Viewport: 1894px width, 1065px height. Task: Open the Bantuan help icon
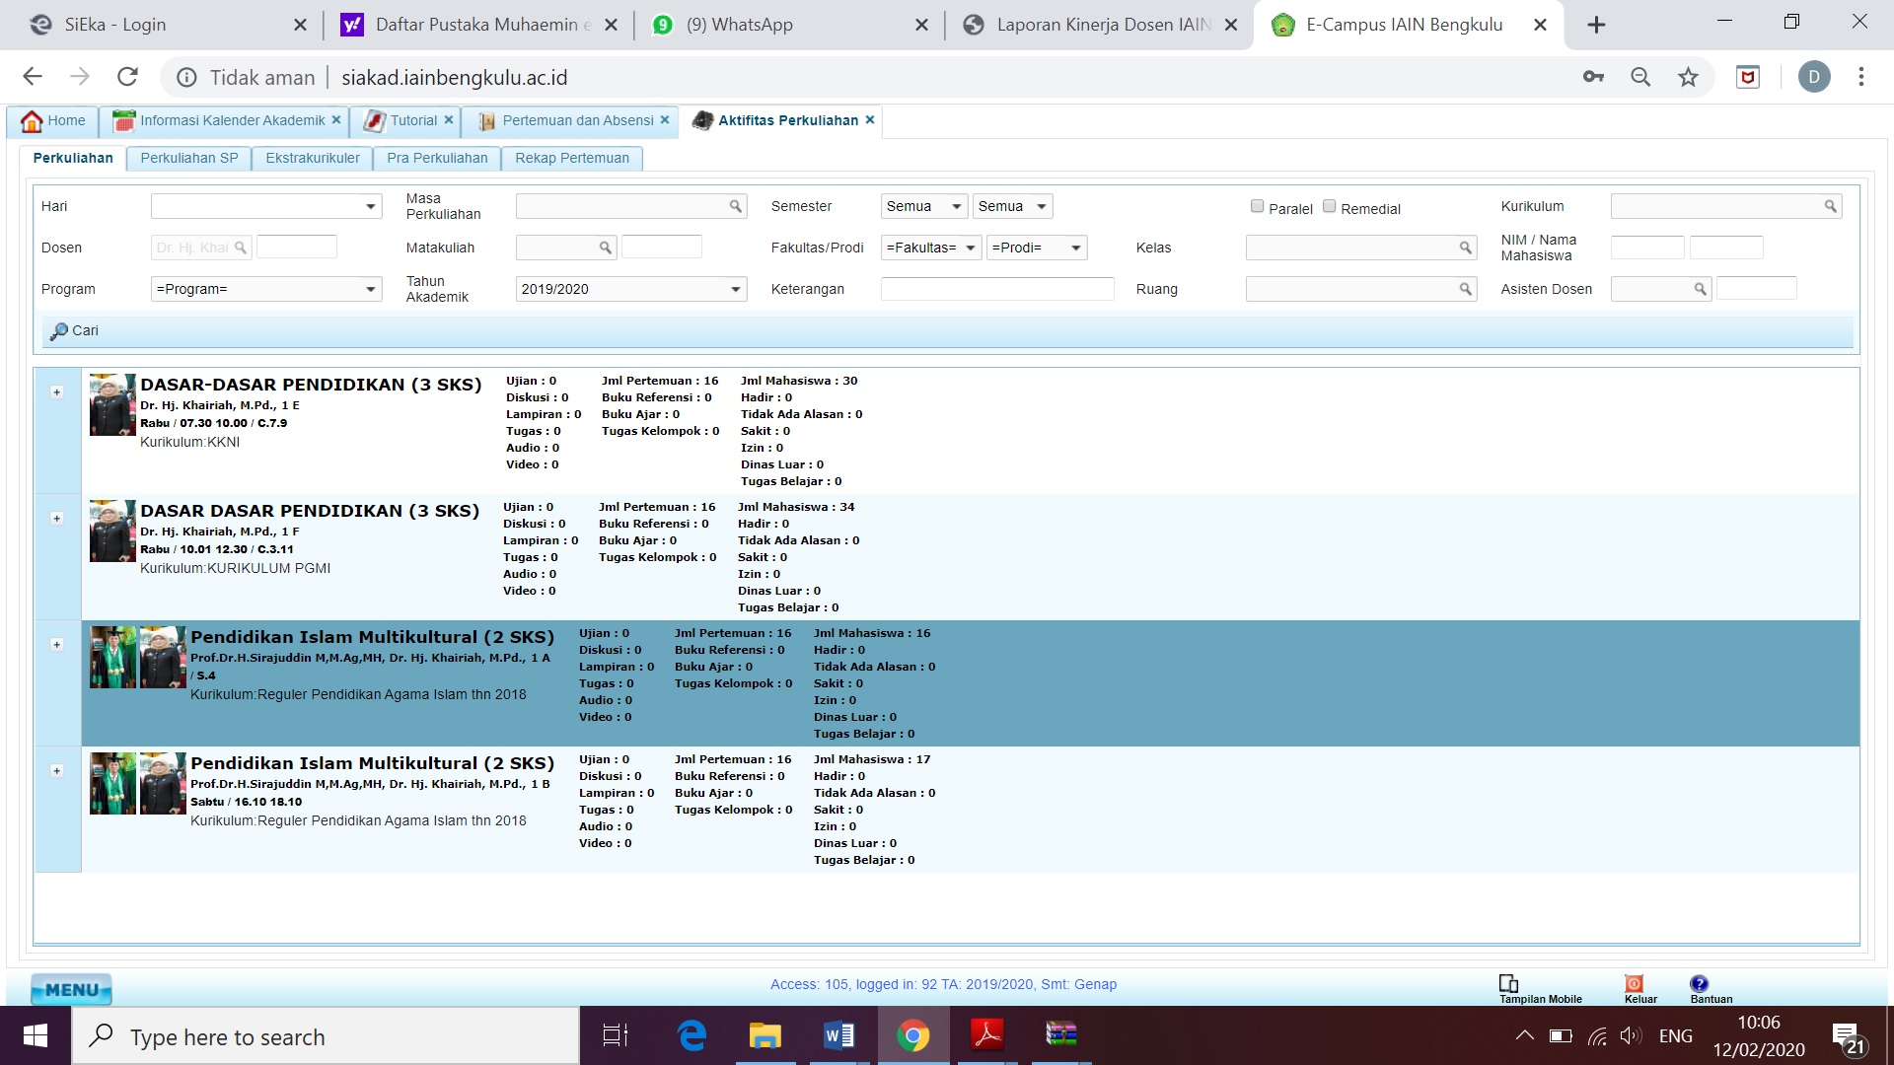point(1699,983)
